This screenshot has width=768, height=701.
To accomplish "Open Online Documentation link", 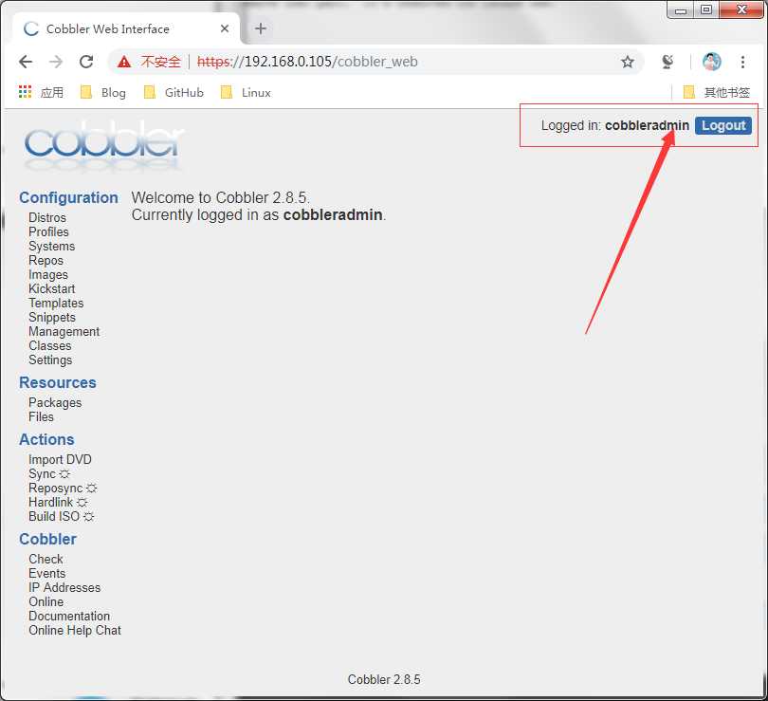I will [x=69, y=609].
